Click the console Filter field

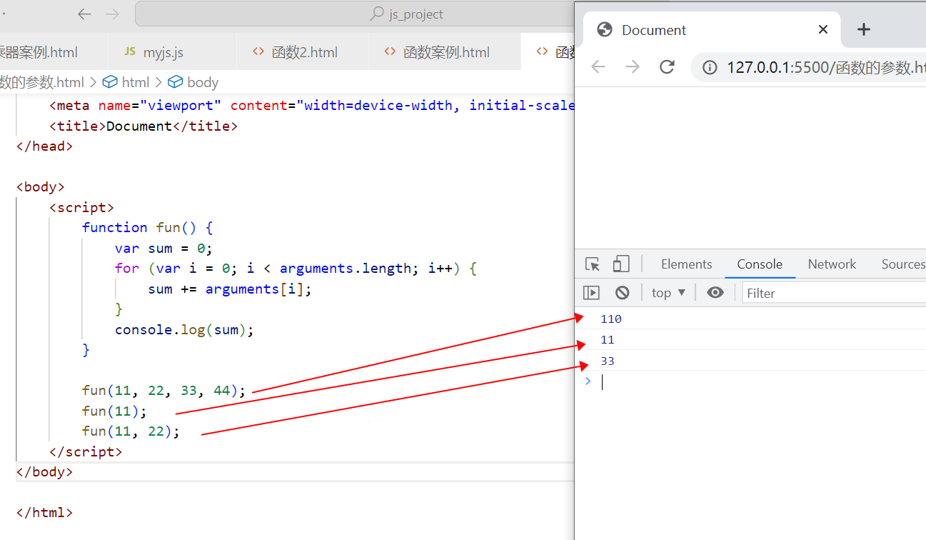click(x=834, y=293)
